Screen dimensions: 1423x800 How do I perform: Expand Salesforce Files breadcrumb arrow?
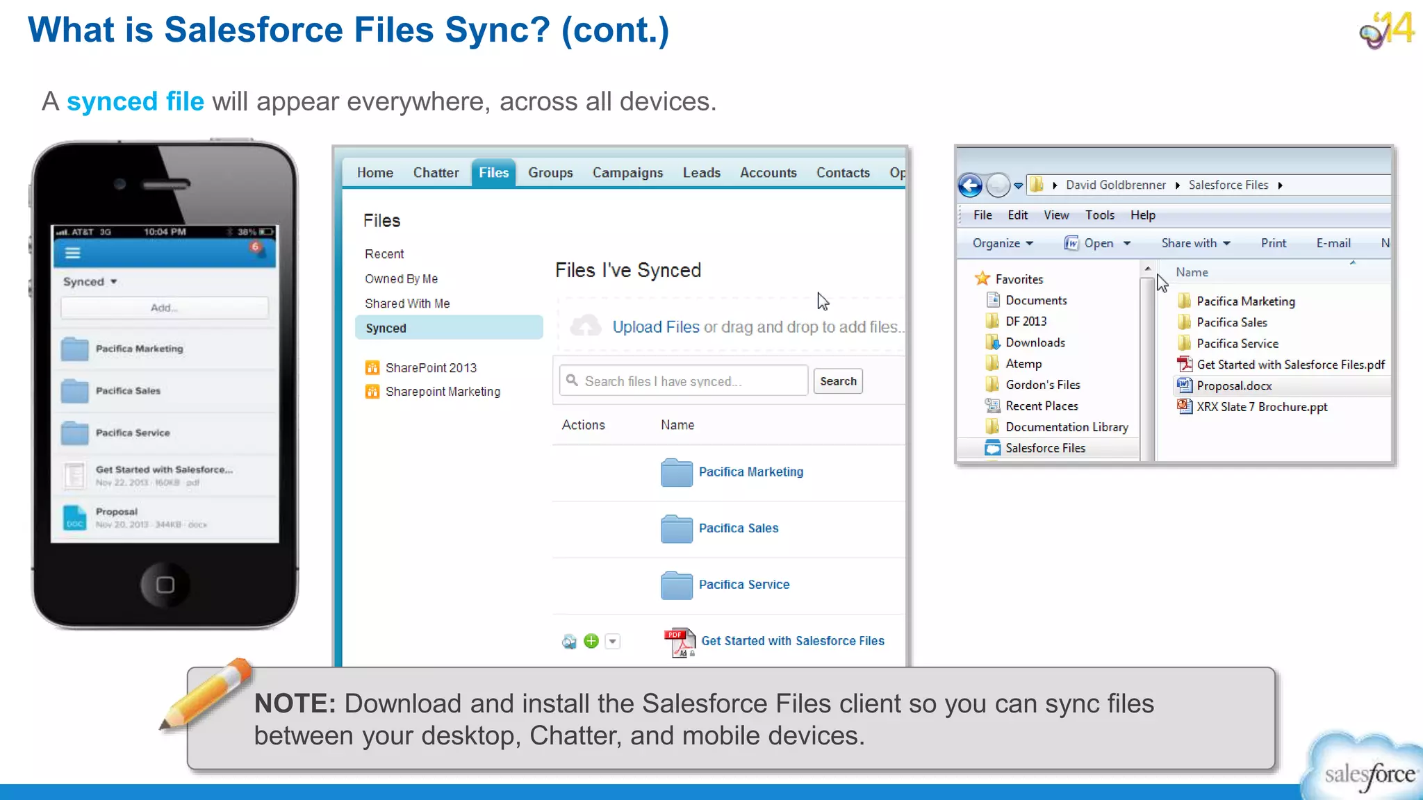click(1280, 185)
